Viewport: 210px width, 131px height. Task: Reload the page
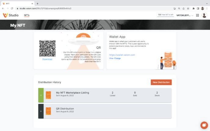click(12, 9)
